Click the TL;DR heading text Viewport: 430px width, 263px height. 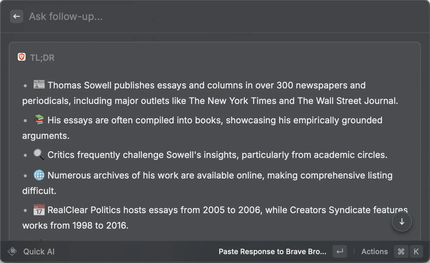coord(42,58)
